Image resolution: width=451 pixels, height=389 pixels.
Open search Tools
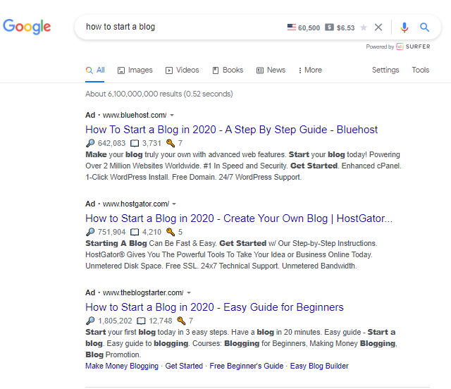(421, 70)
